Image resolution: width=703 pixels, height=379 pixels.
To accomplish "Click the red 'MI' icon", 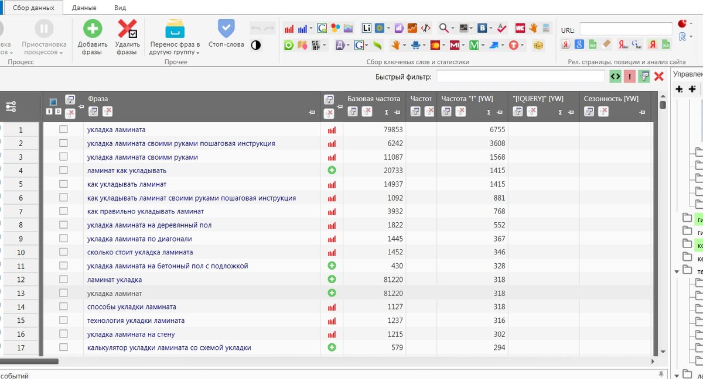I will pyautogui.click(x=455, y=45).
